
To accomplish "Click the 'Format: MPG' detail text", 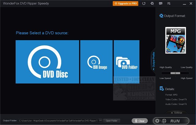I will pyautogui.click(x=171, y=95).
